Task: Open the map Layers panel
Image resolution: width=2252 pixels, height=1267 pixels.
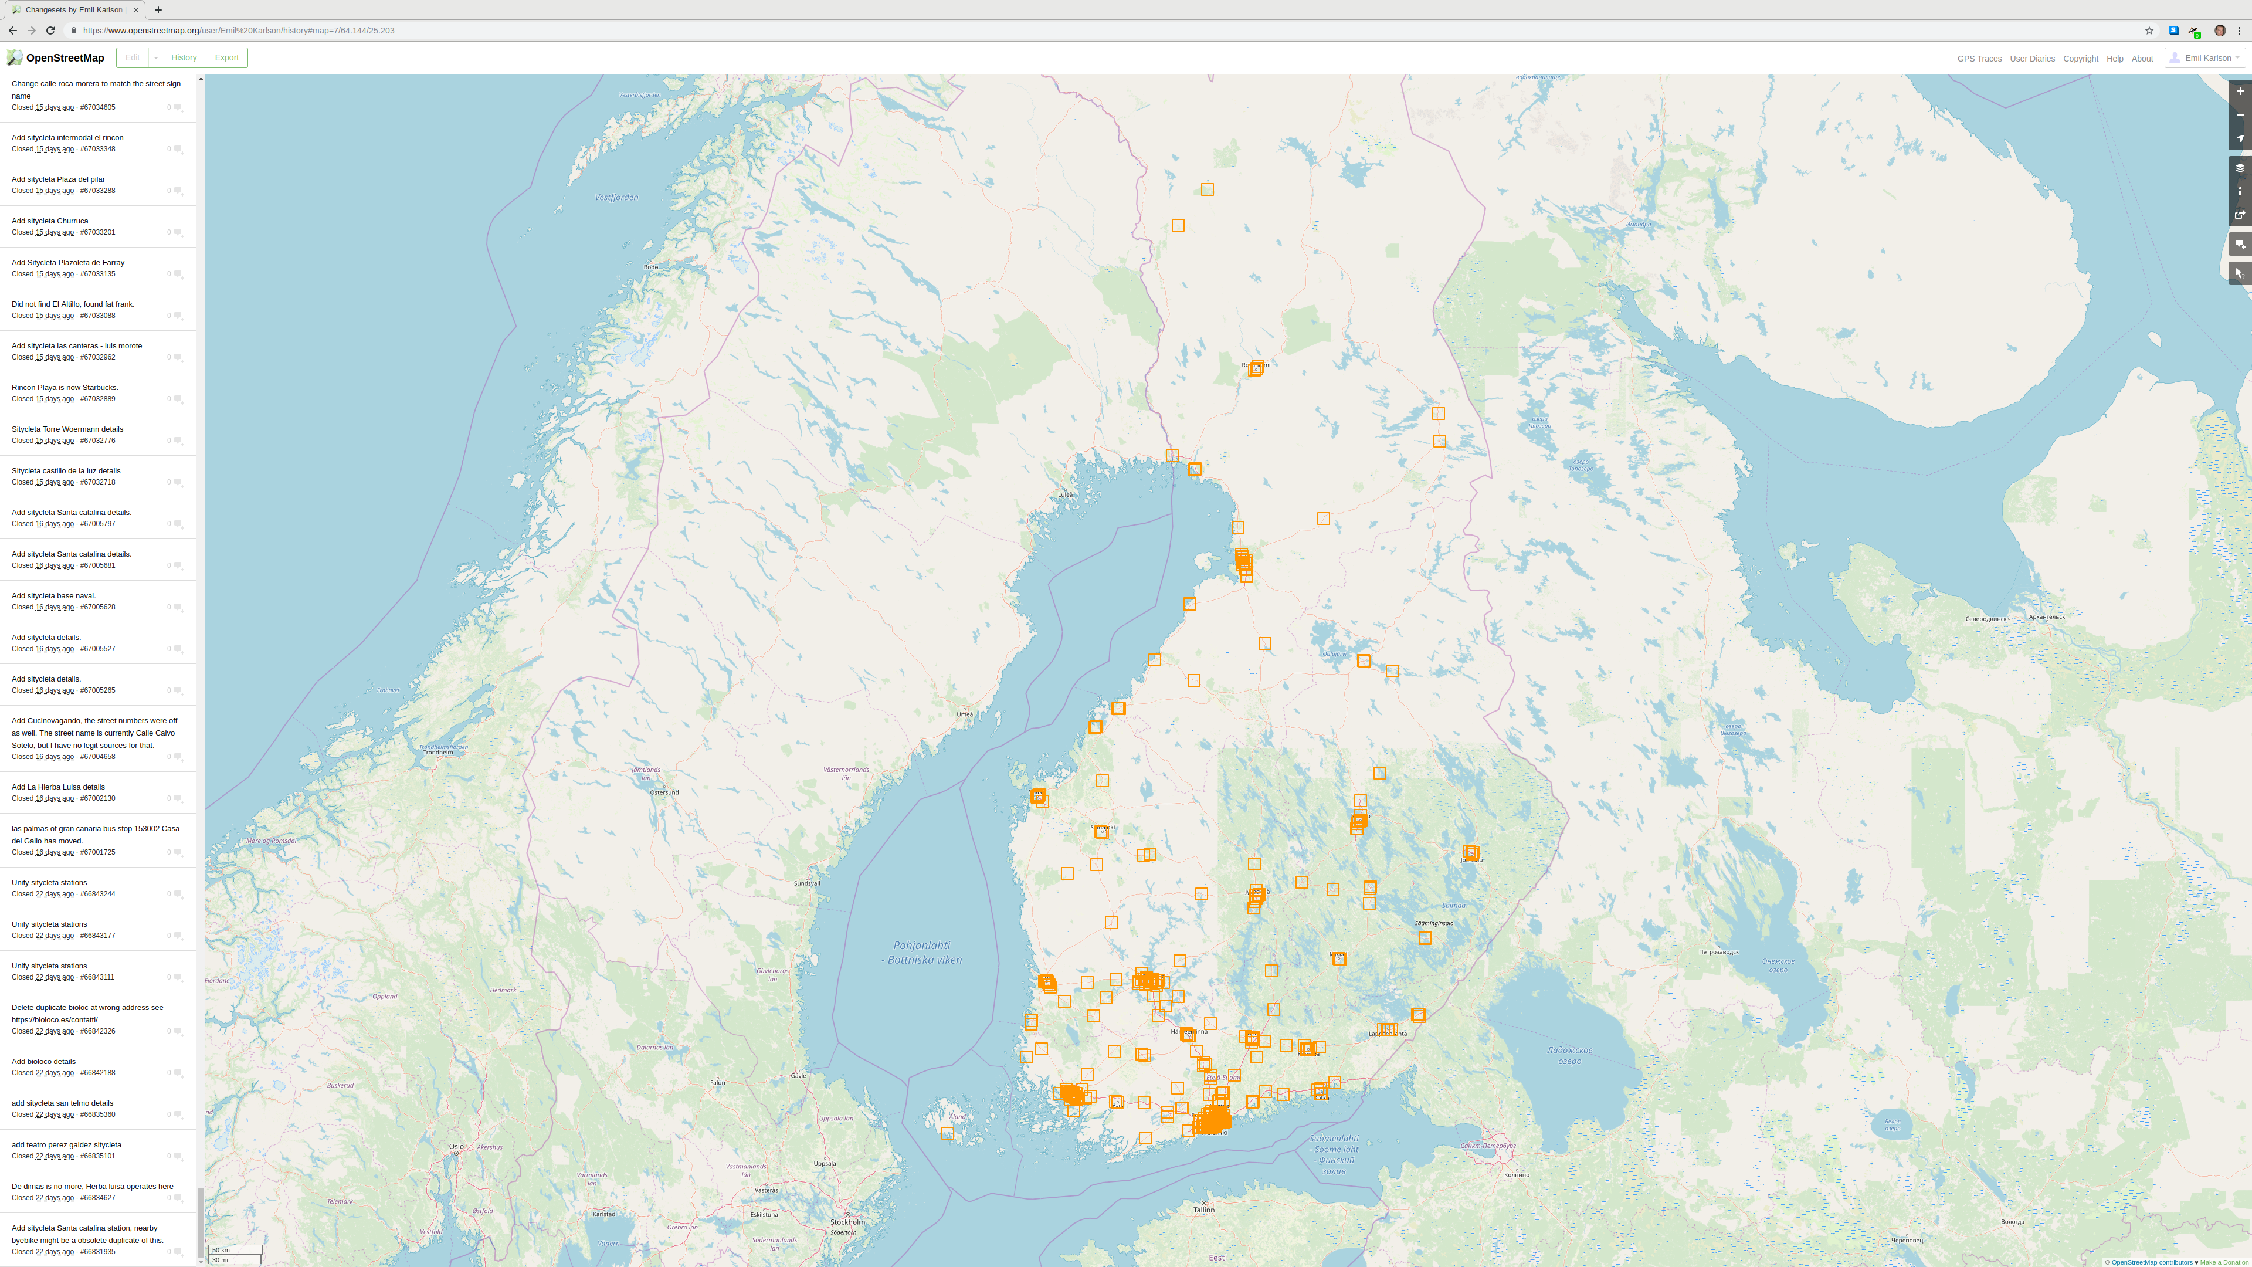Action: coord(2240,168)
